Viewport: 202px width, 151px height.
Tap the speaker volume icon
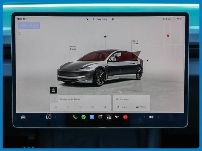pyautogui.click(x=151, y=117)
